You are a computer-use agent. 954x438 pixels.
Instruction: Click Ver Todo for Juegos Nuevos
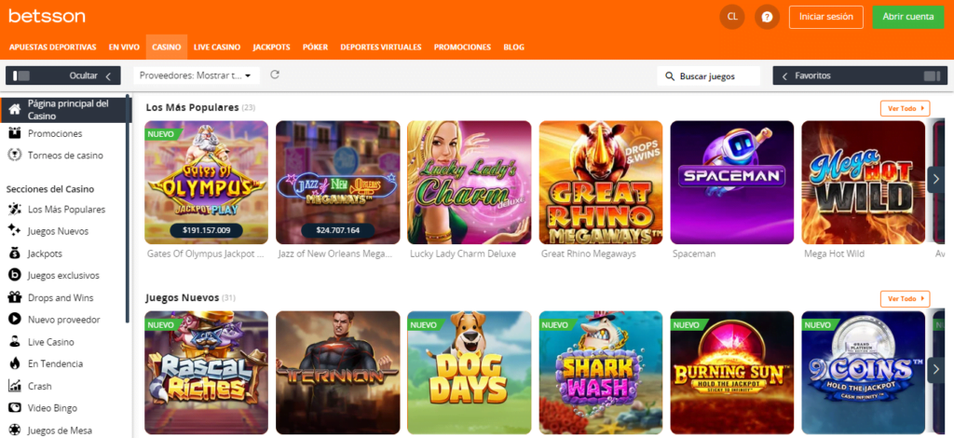906,299
